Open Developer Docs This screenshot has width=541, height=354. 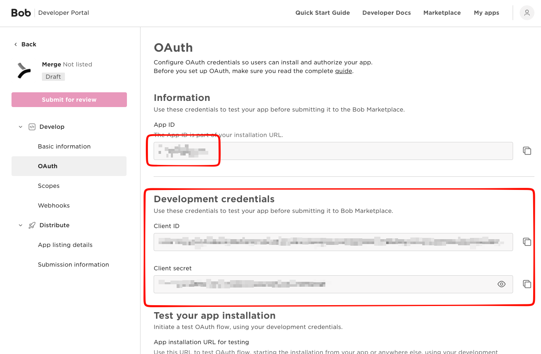(x=387, y=13)
